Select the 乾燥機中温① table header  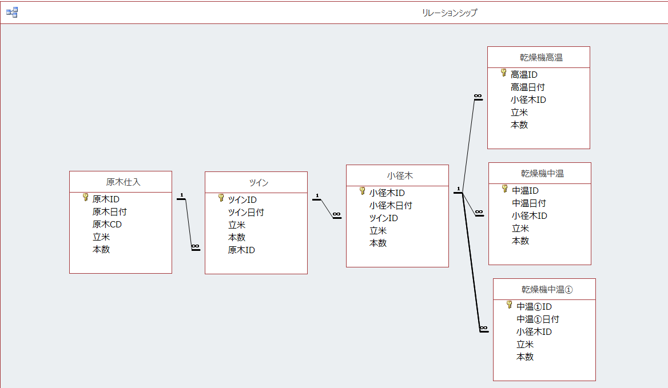click(x=544, y=289)
